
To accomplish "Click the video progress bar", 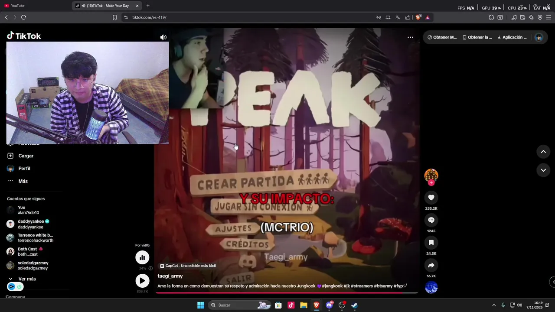I will pyautogui.click(x=287, y=293).
